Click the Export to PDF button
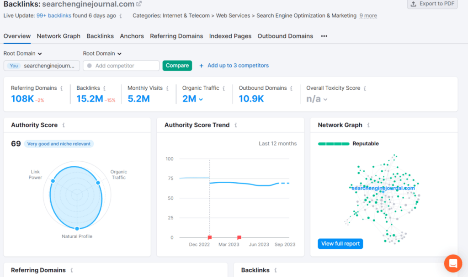 coord(432,4)
